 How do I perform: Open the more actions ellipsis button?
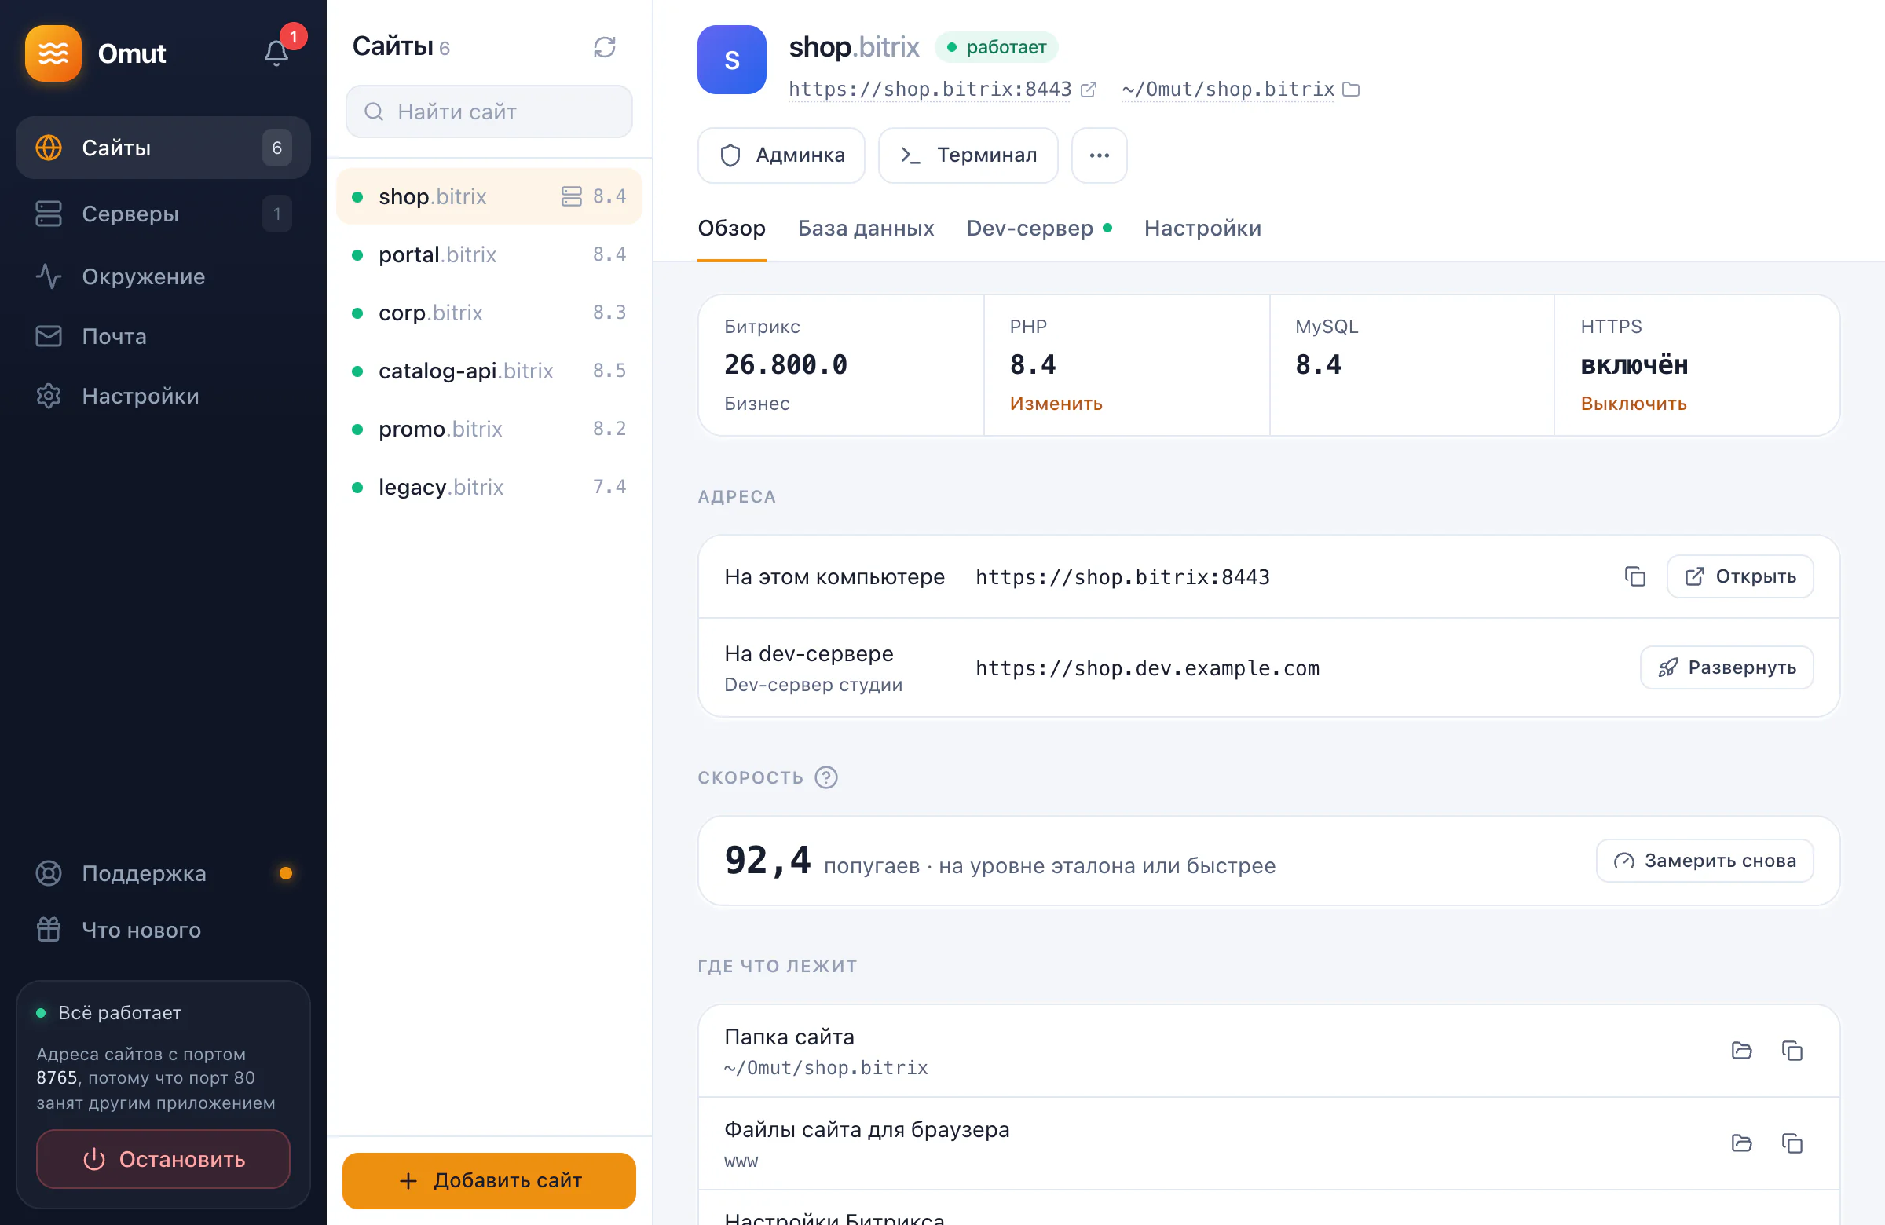pos(1099,155)
